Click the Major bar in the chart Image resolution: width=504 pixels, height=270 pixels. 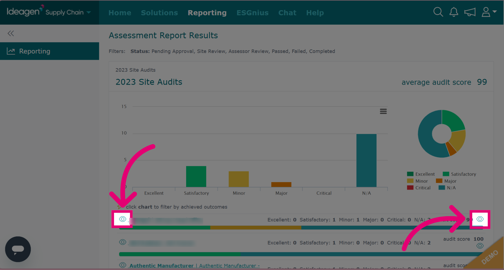281,185
